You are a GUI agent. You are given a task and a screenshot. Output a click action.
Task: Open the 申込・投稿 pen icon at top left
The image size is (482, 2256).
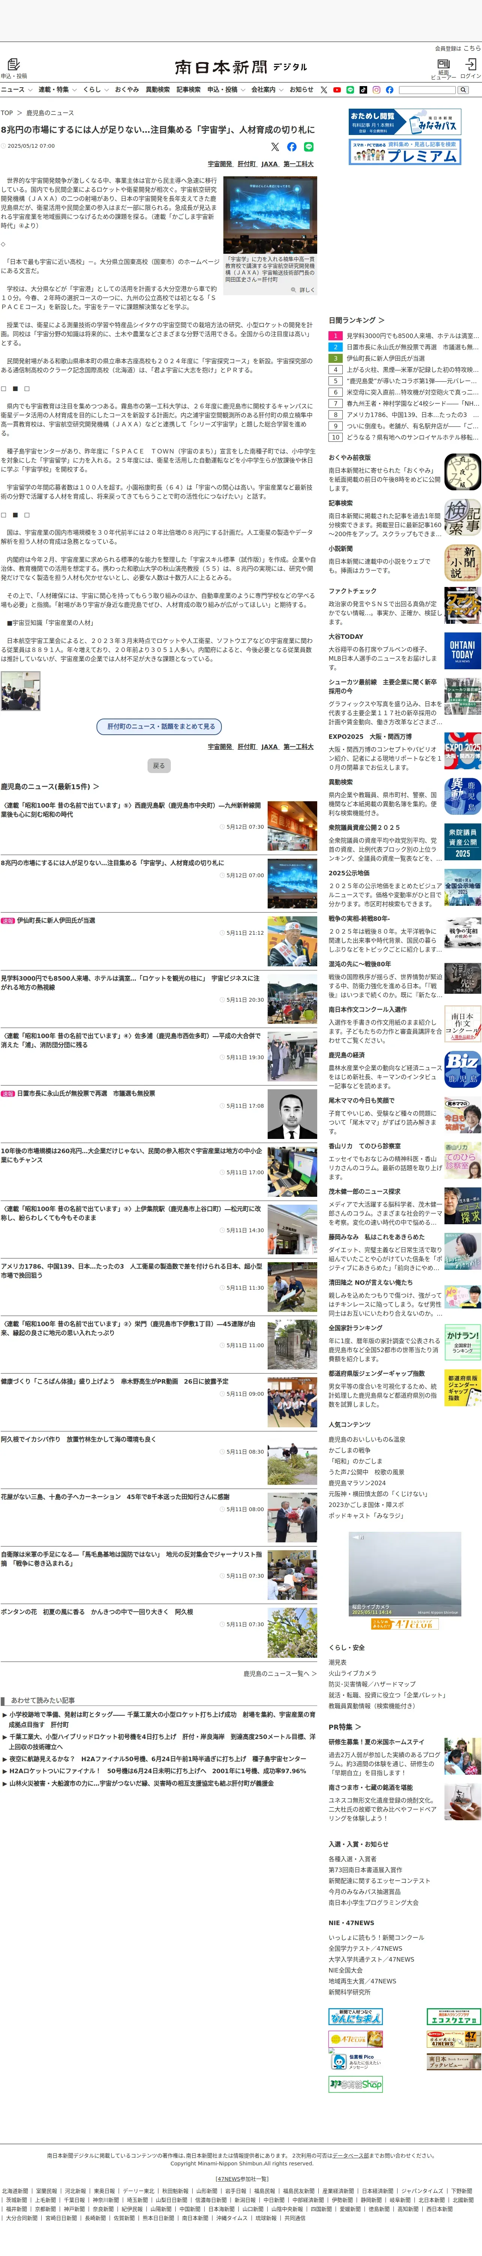pos(14,64)
